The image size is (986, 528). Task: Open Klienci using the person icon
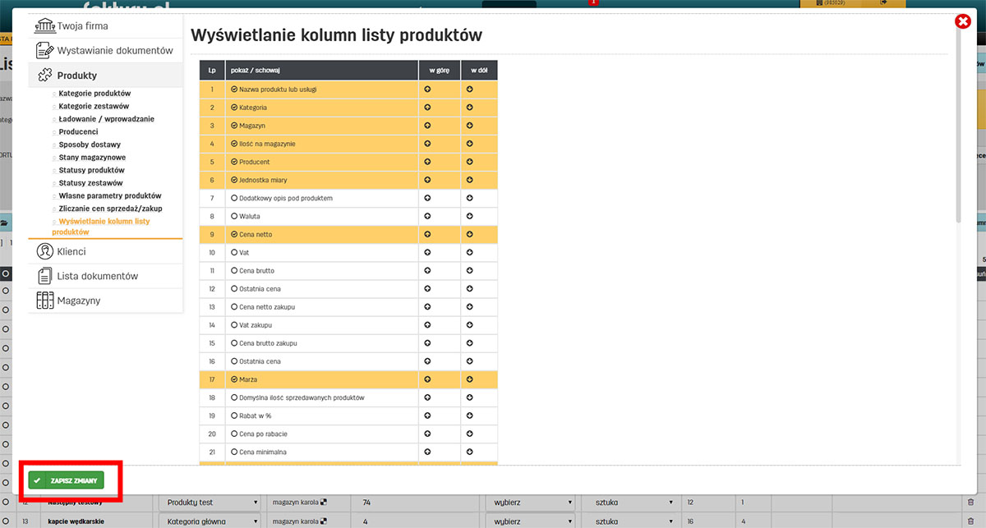pos(46,250)
